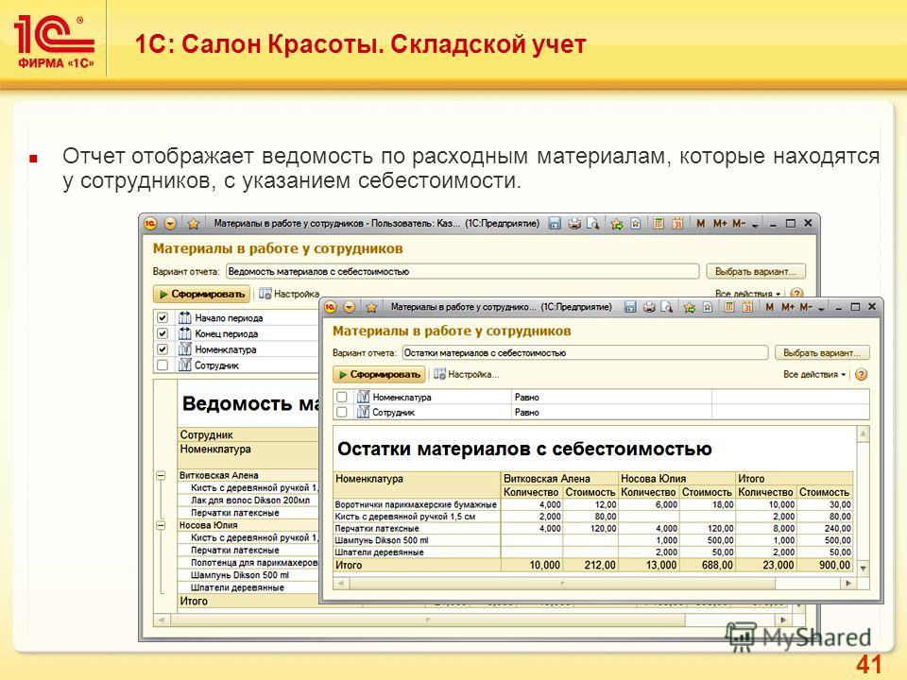The height and width of the screenshot is (680, 907).
Task: Click the total 900,00 cell in front report
Action: click(x=825, y=565)
